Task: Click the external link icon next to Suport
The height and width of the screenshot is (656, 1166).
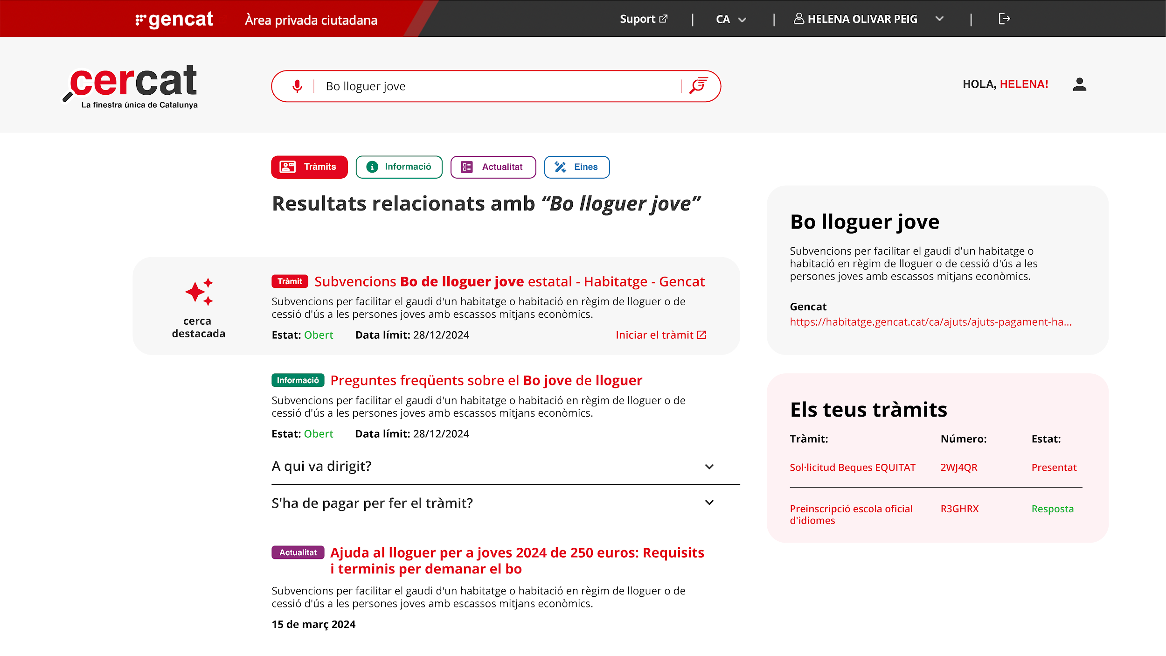Action: (663, 19)
